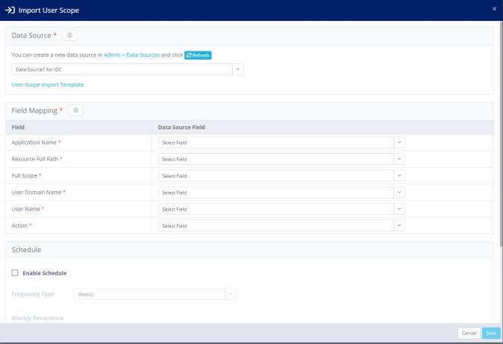The height and width of the screenshot is (344, 503).
Task: Click the Data Source section heading
Action: [31, 36]
